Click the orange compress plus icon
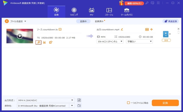 pos(152,29)
